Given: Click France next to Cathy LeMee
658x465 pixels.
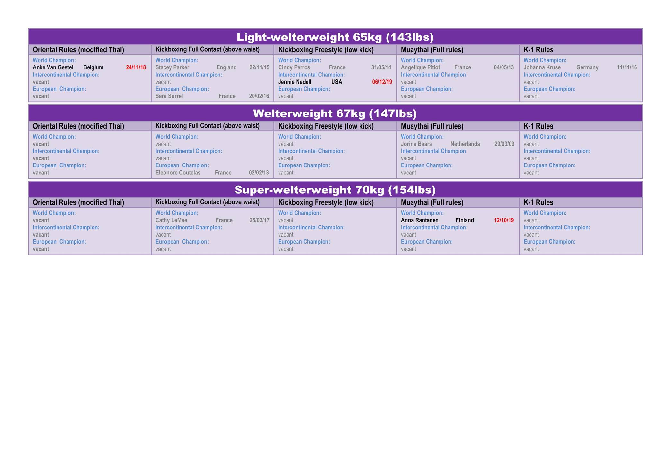Looking at the screenshot, I should (x=224, y=220).
